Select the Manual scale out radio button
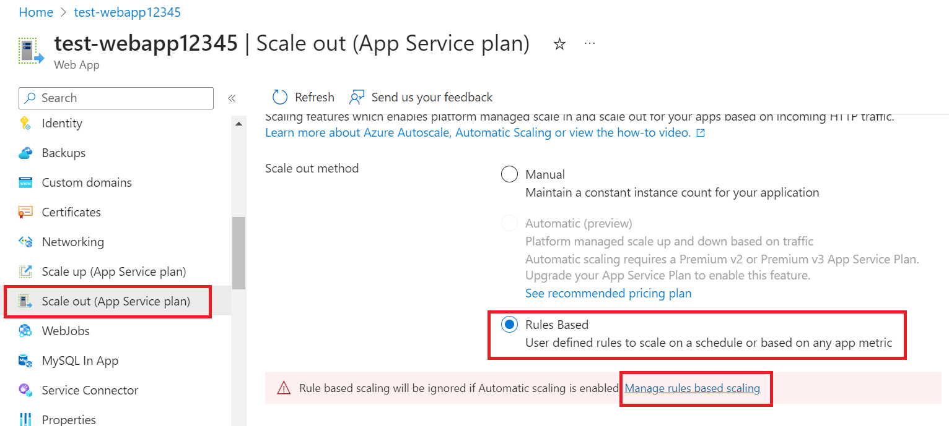Image resolution: width=949 pixels, height=426 pixels. coord(509,174)
